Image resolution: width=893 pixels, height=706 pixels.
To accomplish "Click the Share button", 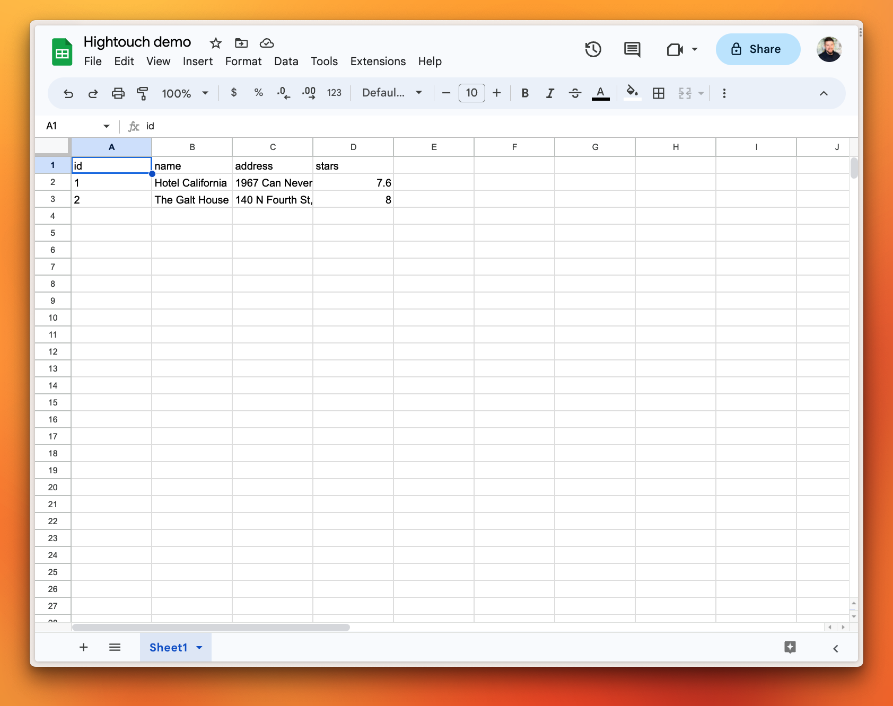I will coord(758,49).
